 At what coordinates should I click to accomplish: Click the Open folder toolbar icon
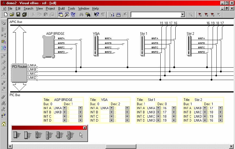click(x=12, y=14)
